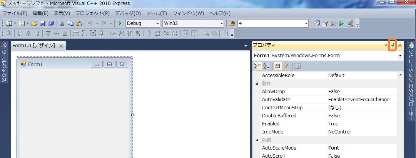Click the New Project toolbar icon
Image resolution: width=416 pixels, height=158 pixels.
[9, 23]
